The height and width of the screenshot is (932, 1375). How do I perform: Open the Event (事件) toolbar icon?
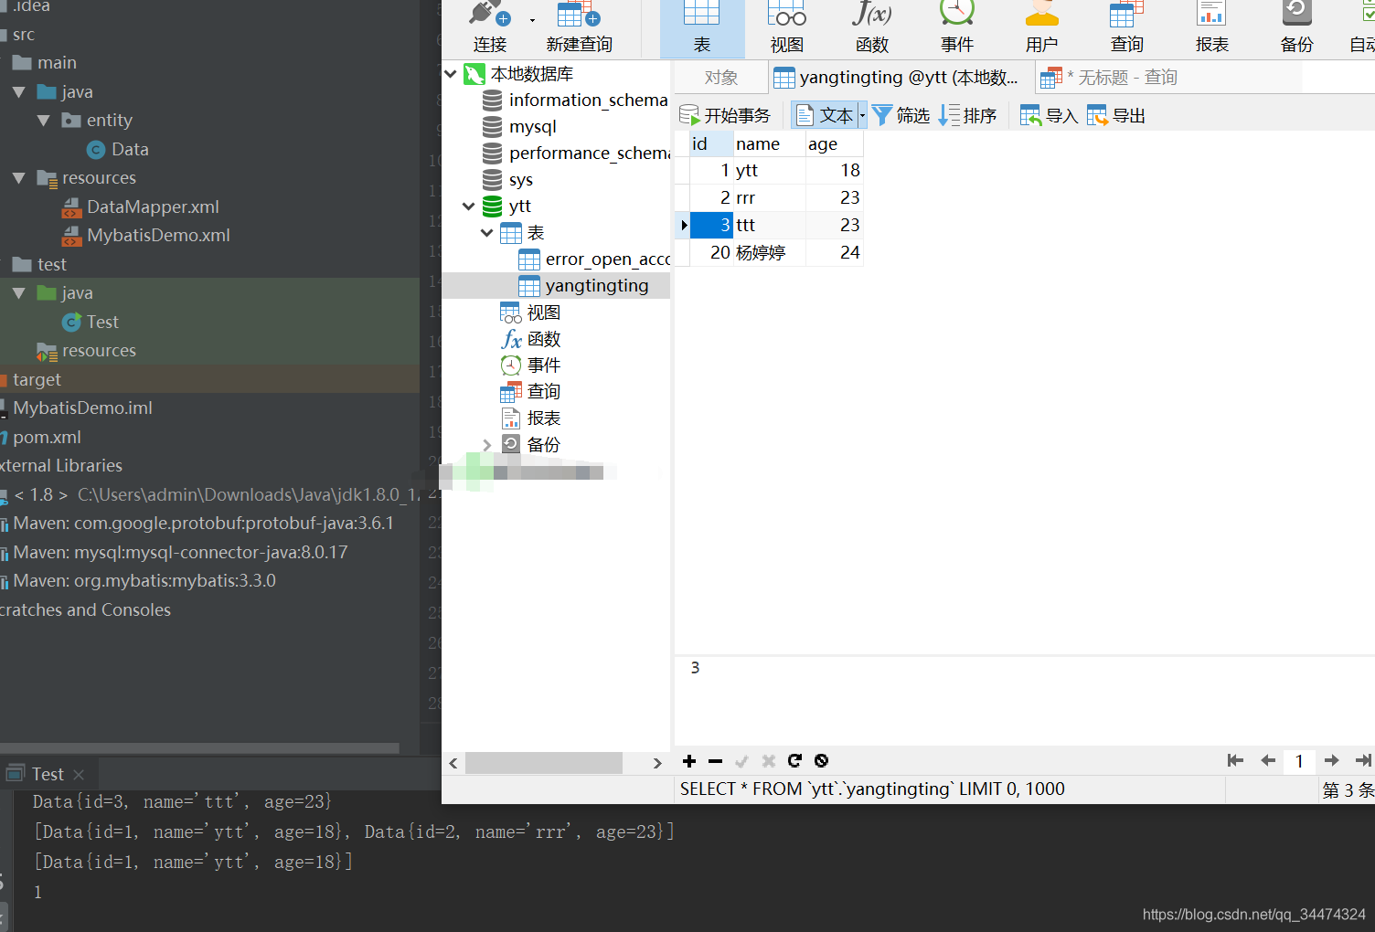956,26
